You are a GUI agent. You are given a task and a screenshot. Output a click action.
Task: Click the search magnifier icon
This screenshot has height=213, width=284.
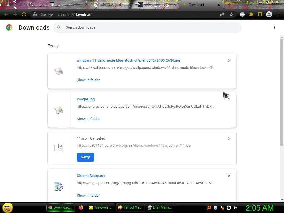point(59,27)
